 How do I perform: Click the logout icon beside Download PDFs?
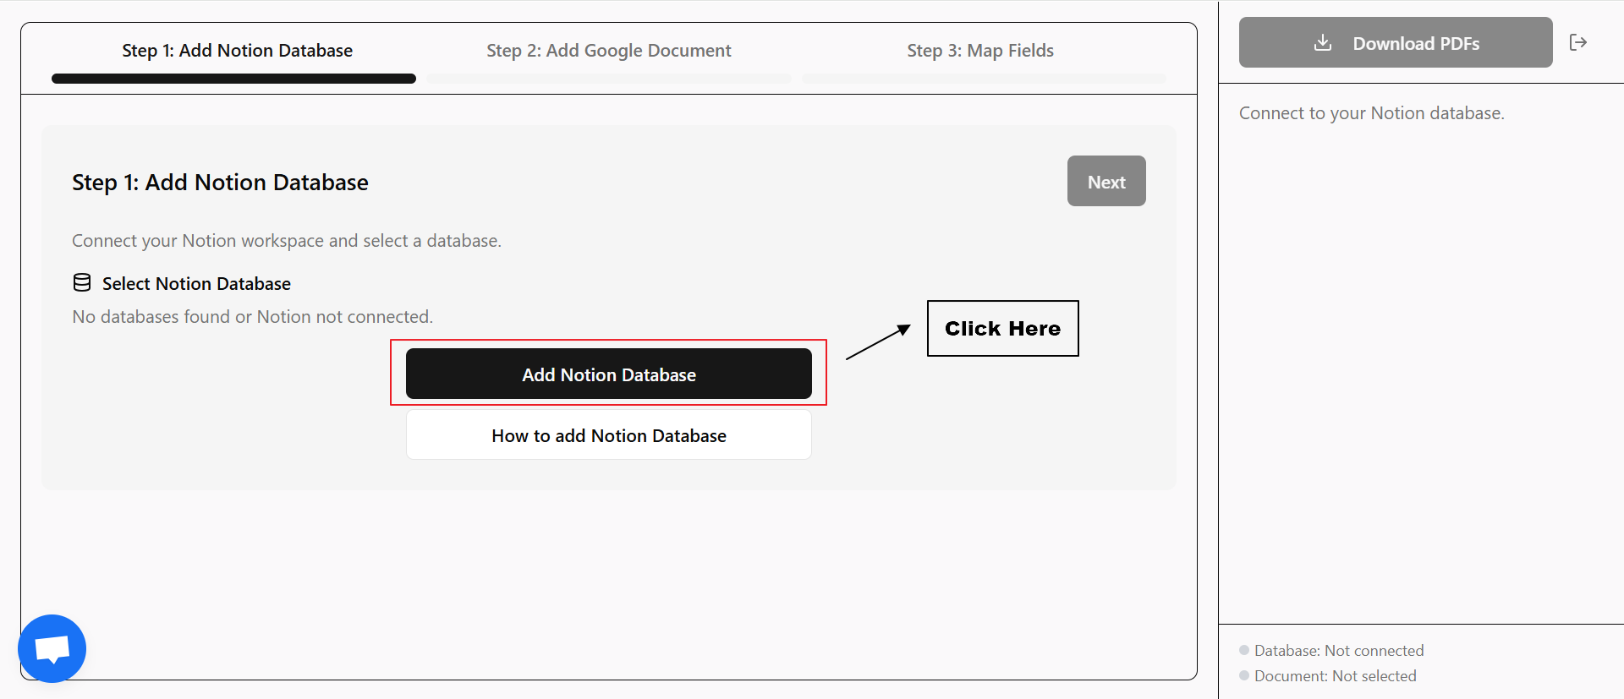(x=1577, y=42)
